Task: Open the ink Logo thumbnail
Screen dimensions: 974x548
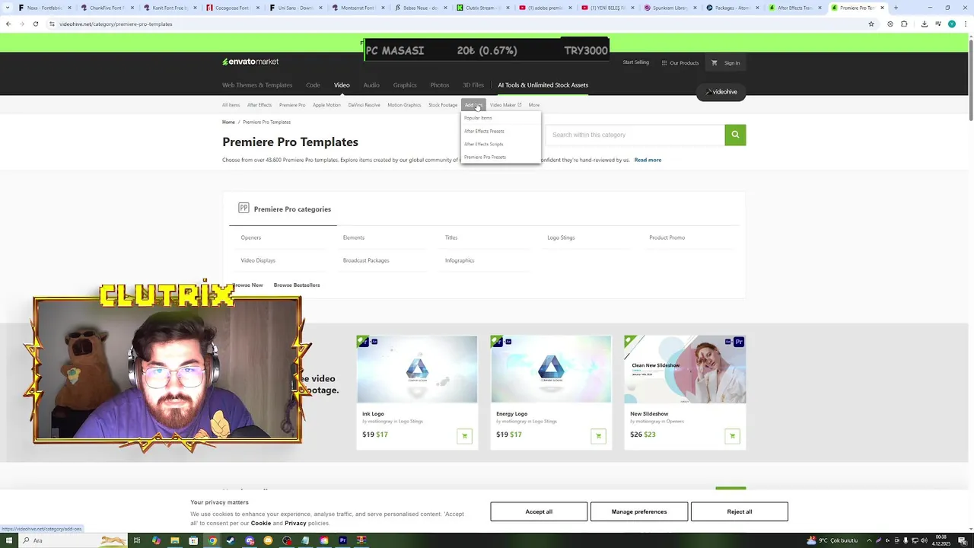Action: (417, 369)
